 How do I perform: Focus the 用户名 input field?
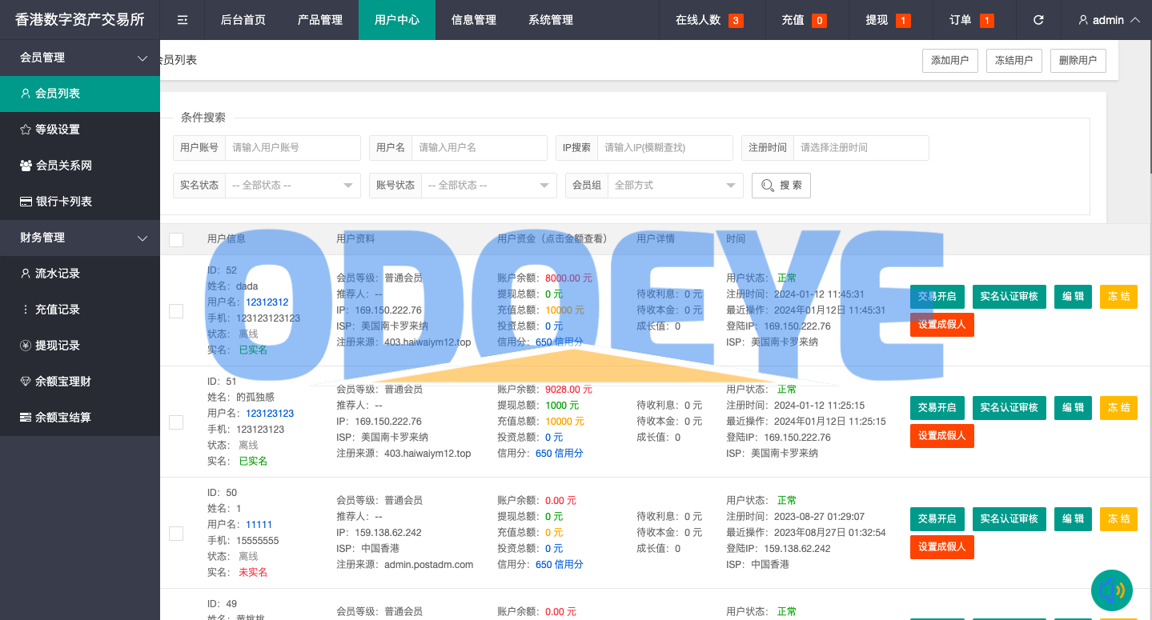(480, 148)
